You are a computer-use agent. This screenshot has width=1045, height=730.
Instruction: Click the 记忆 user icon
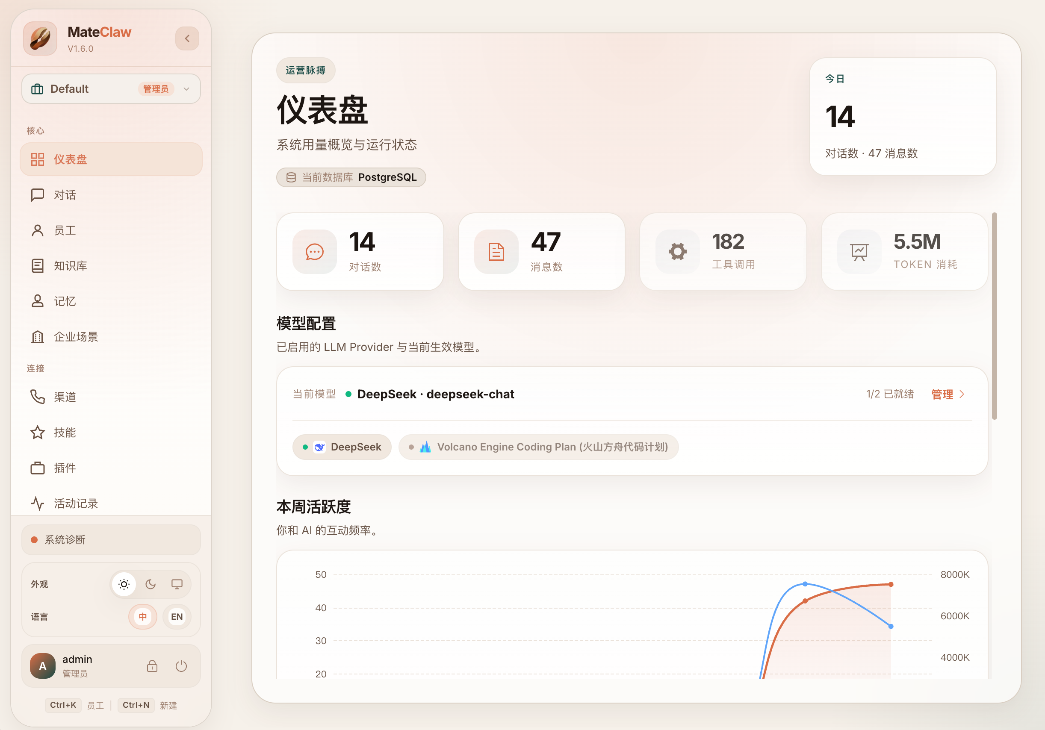coord(37,301)
